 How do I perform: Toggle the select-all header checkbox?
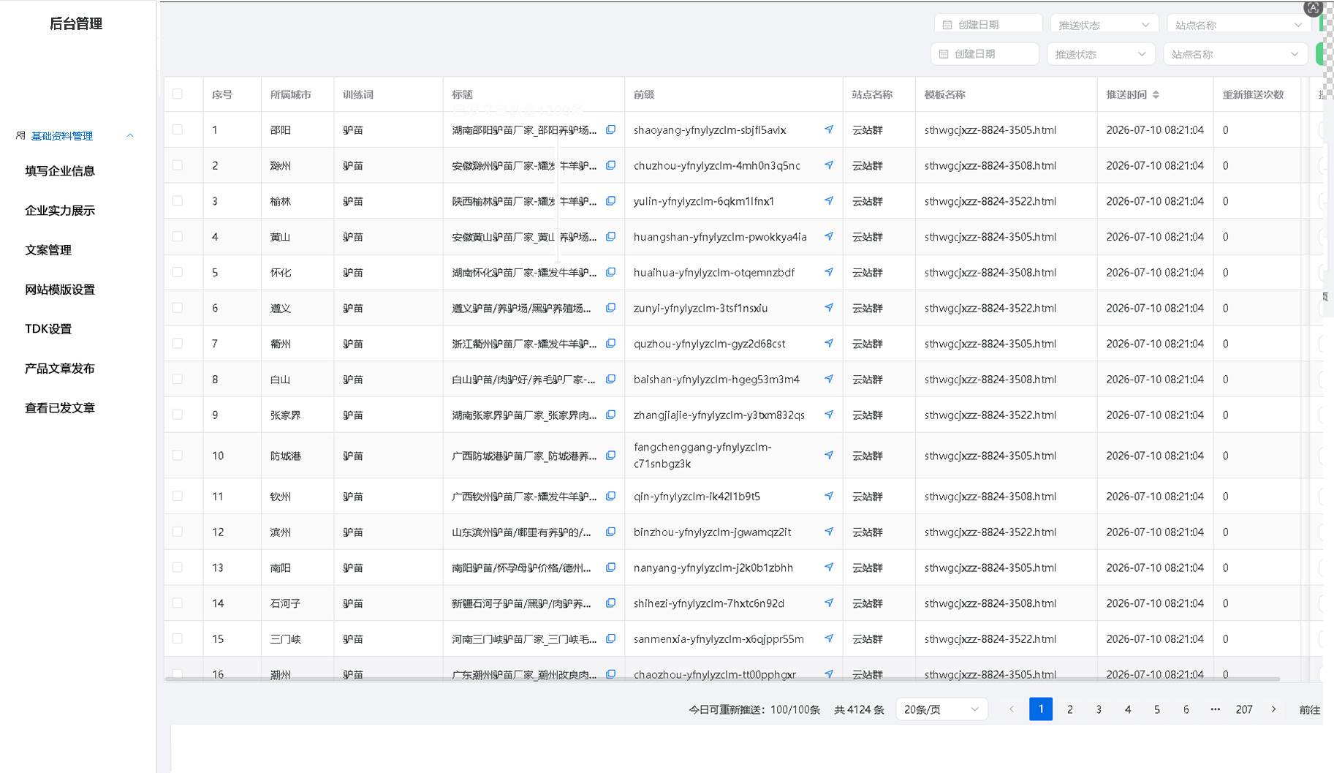178,94
